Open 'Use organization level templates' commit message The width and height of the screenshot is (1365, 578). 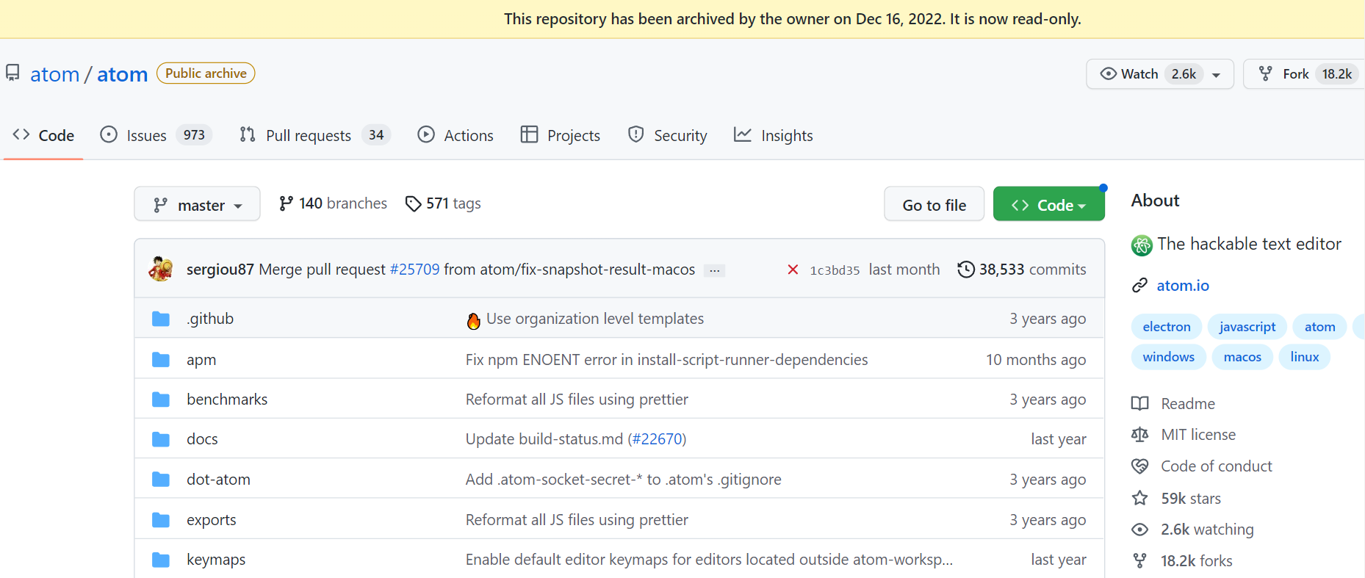tap(595, 319)
